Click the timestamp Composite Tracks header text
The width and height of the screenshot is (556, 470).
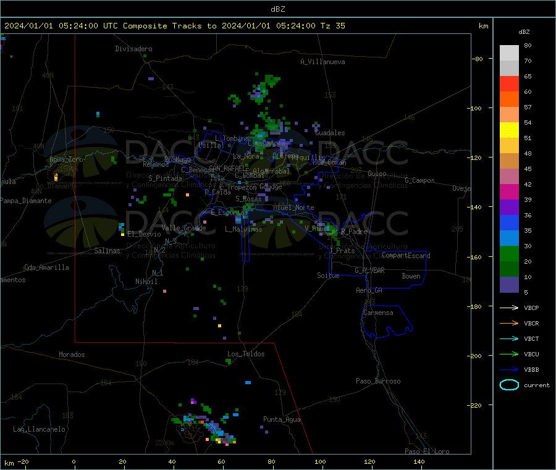click(174, 26)
